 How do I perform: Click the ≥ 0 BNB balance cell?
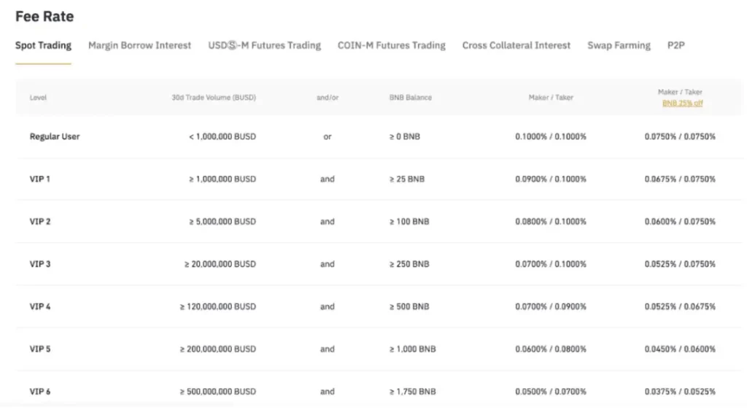point(405,136)
